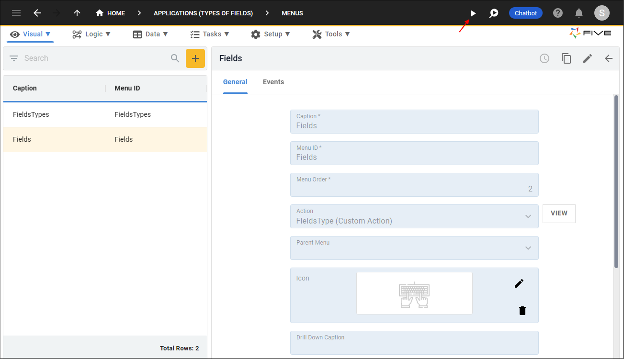Viewport: 624px width, 359px height.
Task: Open the notifications bell
Action: pos(579,13)
